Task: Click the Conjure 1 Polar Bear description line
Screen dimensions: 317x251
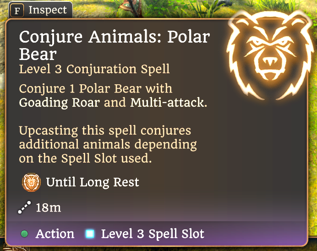Action: coord(96,89)
